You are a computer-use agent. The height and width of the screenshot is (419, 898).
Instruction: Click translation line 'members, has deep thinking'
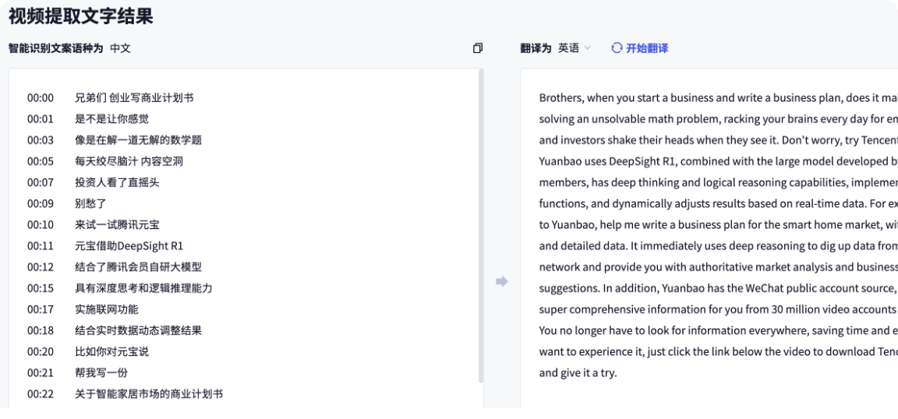[x=718, y=182]
